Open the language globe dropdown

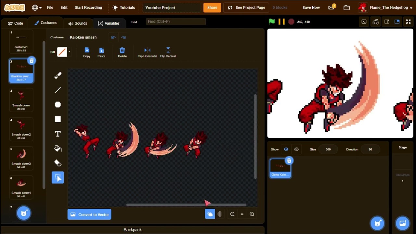point(37,7)
